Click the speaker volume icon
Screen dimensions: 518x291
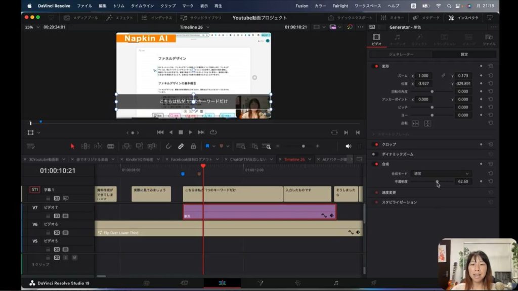[348, 146]
